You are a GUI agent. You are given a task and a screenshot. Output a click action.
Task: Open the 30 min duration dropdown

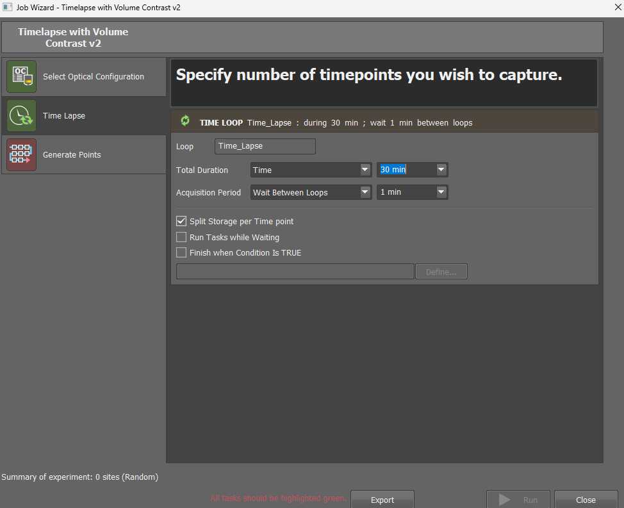441,169
